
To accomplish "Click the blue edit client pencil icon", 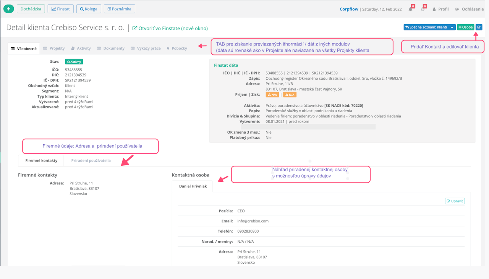I will (479, 27).
